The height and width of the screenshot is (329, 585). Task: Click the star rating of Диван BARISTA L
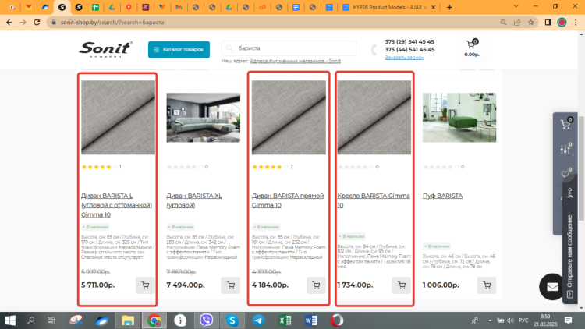(98, 167)
